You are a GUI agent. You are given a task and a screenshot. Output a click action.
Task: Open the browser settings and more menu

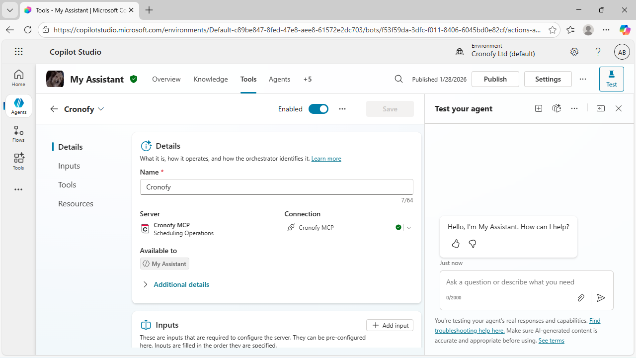coord(606,30)
